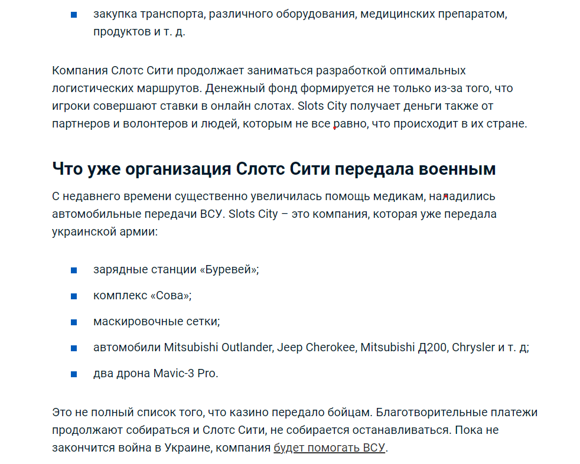Click the heading «Что уже организация Слотс Сити передала военным»
The height and width of the screenshot is (464, 580).
[x=273, y=169]
